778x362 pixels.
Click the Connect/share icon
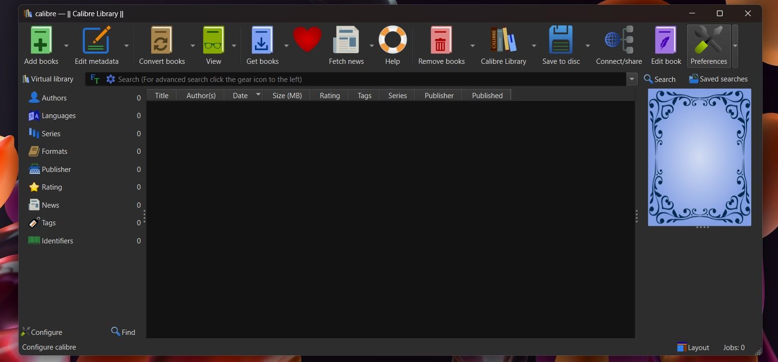[x=619, y=41]
